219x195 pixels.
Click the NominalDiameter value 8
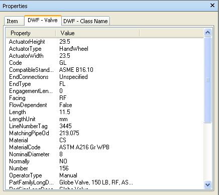tap(61, 154)
